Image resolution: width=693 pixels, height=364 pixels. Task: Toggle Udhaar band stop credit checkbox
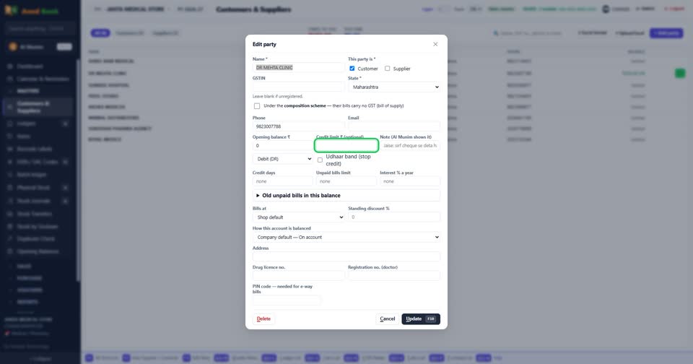click(320, 160)
